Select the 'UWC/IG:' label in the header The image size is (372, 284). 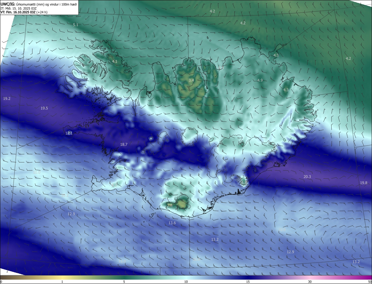tap(8, 4)
